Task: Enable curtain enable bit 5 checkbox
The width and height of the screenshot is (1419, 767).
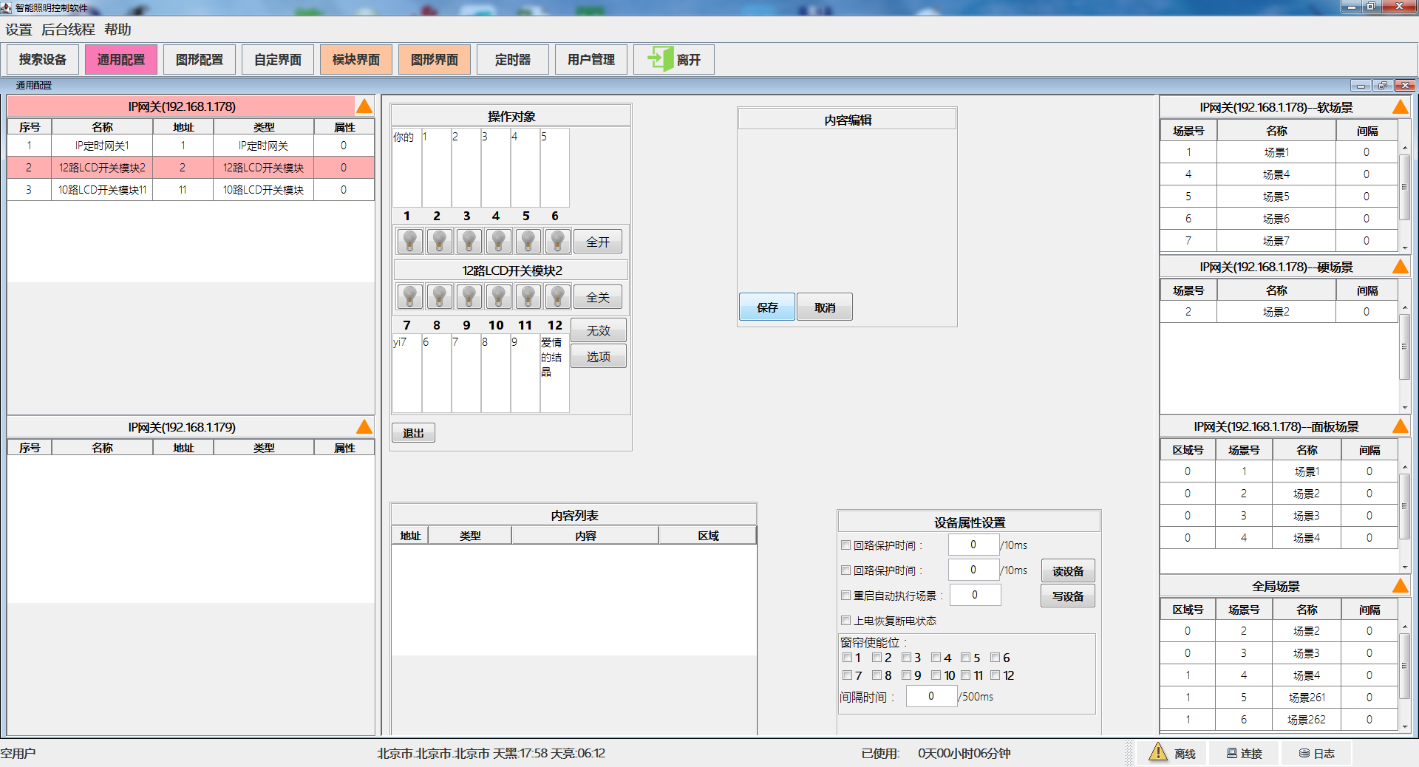Action: pyautogui.click(x=965, y=658)
